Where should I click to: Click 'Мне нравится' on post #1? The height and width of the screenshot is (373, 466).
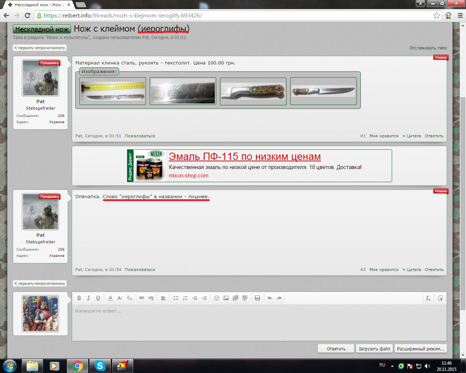tap(384, 136)
